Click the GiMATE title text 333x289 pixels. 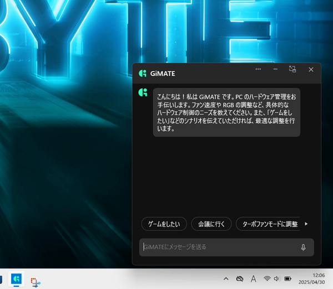point(163,74)
